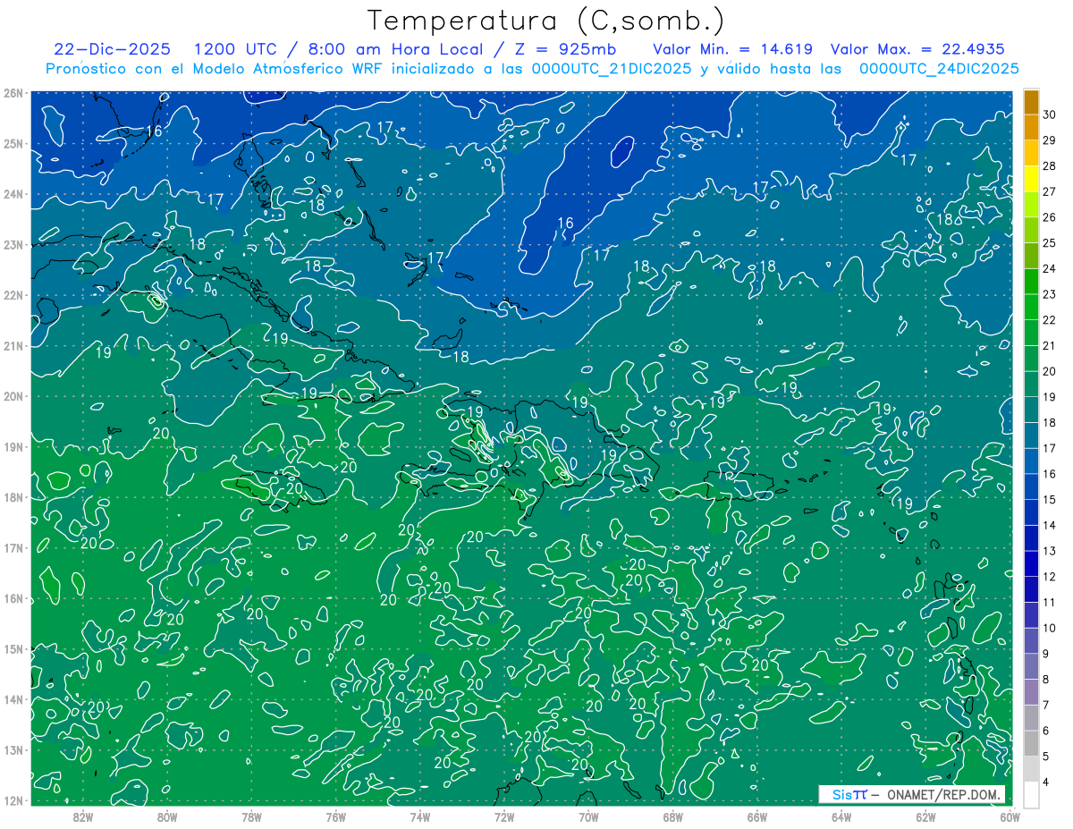Click color scale value 4
Screen dimensions: 1073x829
coord(1046,782)
